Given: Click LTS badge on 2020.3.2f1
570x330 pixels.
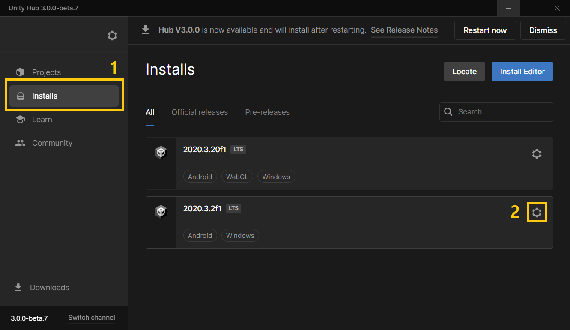Looking at the screenshot, I should click(233, 208).
